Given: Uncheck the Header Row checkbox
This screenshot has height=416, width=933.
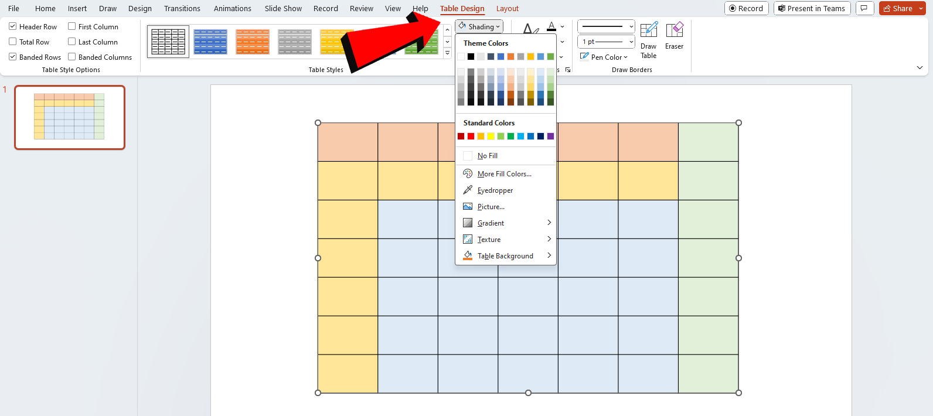Looking at the screenshot, I should 13,26.
